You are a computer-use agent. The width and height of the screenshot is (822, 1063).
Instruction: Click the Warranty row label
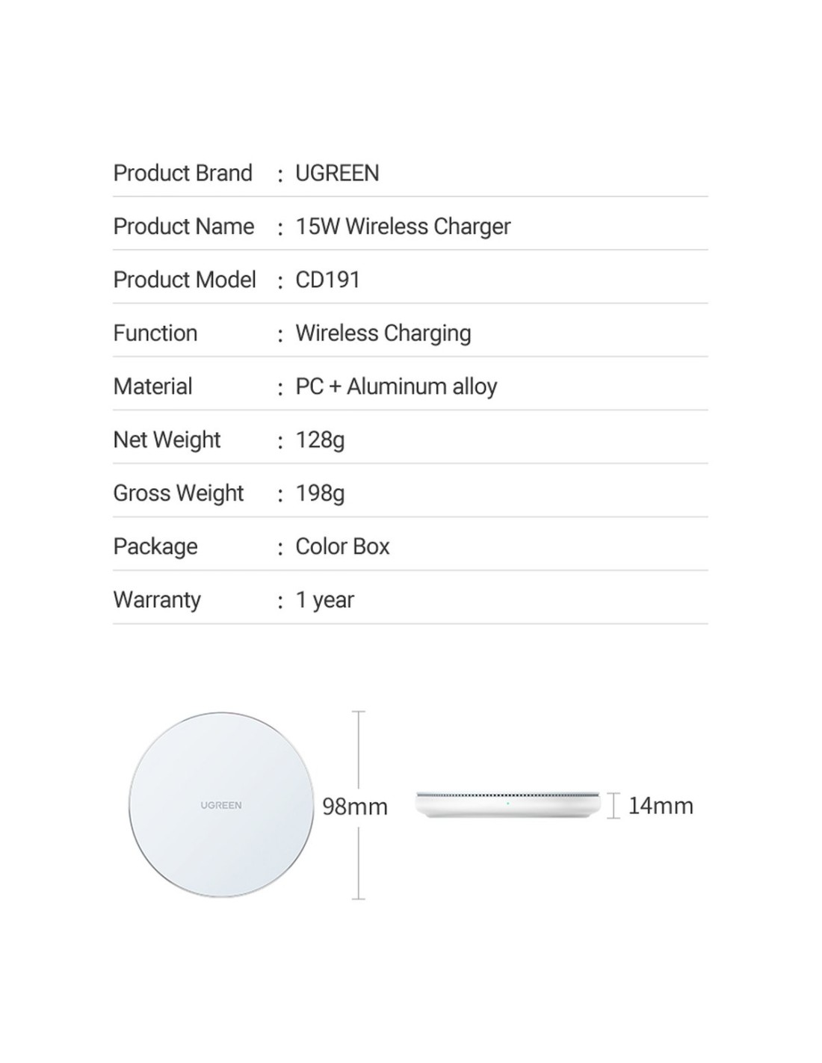click(157, 600)
